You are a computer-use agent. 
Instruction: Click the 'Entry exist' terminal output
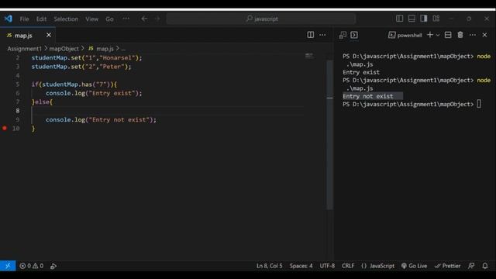click(361, 72)
